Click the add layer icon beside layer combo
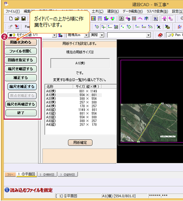 tap(60, 35)
